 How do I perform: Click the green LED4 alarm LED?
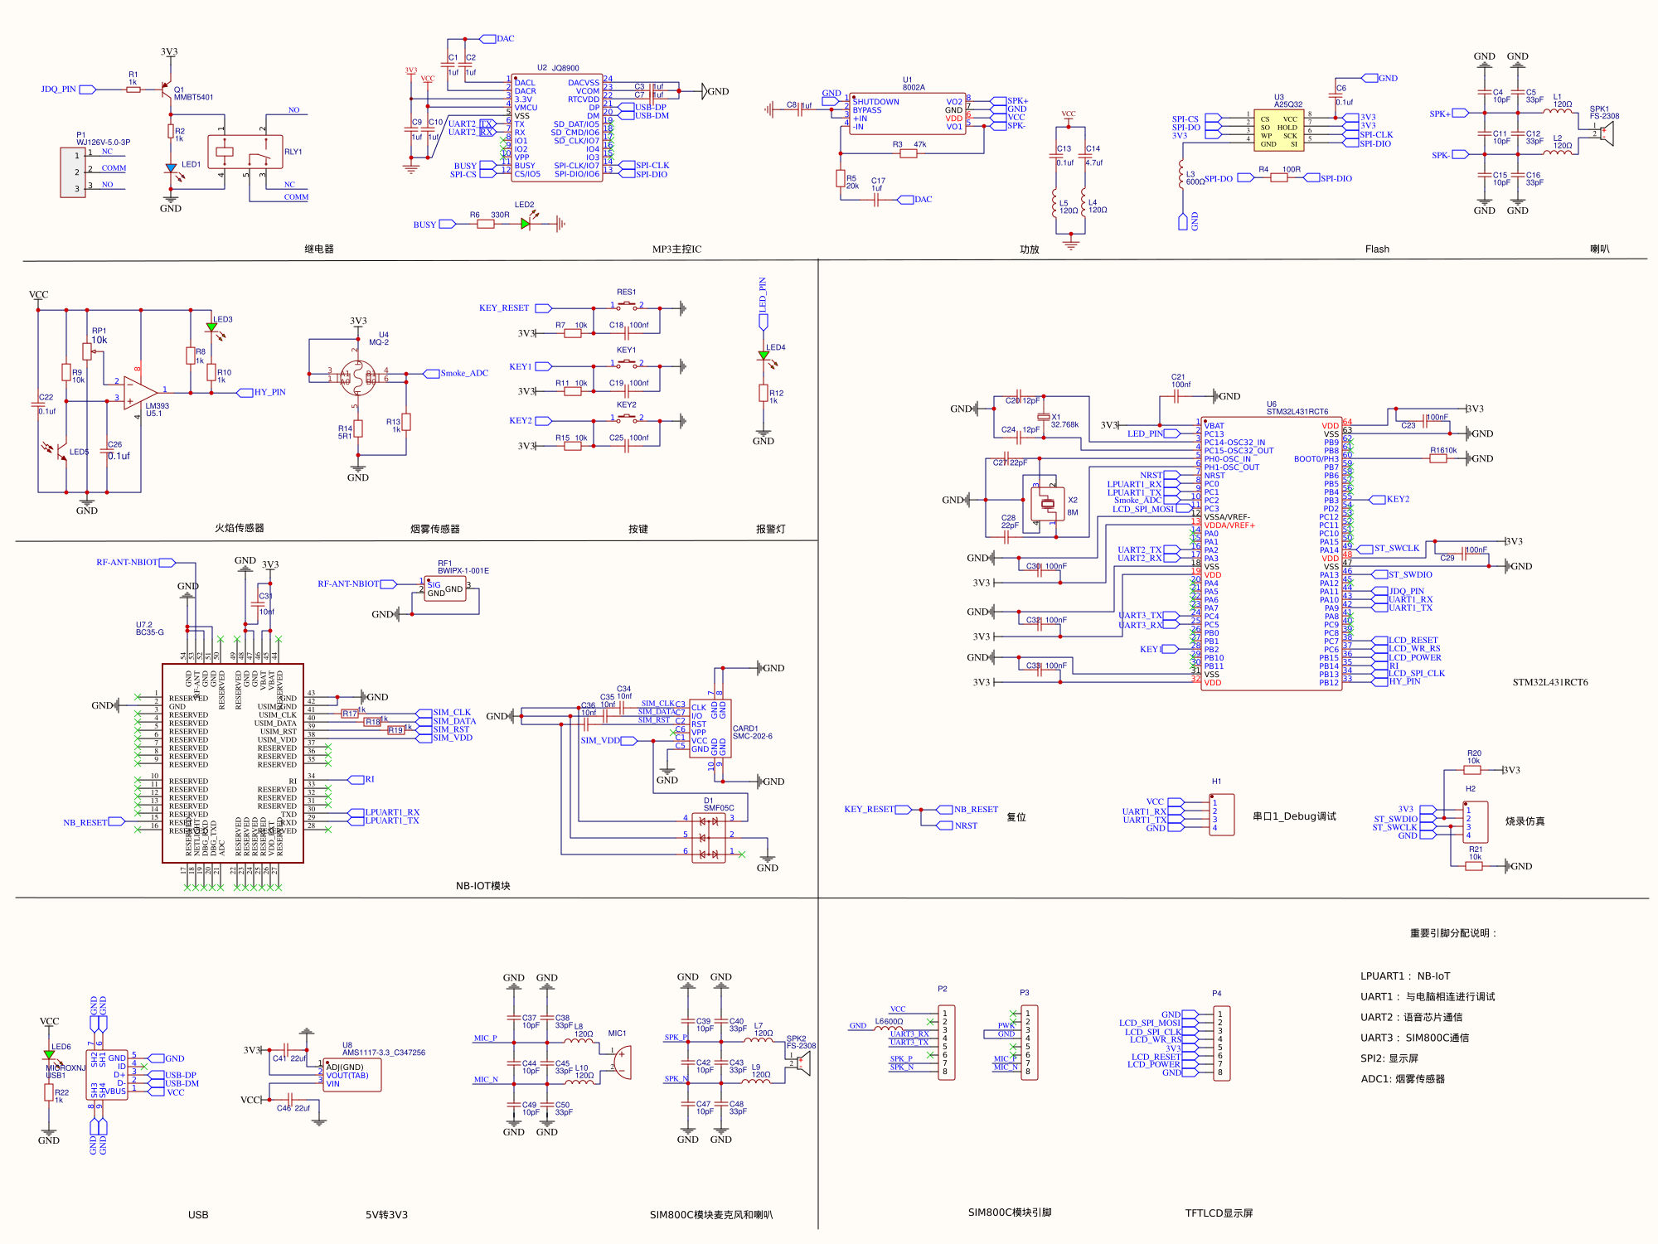764,356
